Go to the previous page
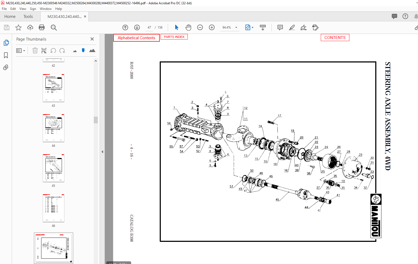This screenshot has height=264, width=418. tap(125, 27)
